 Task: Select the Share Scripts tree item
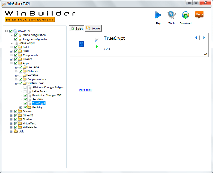click(x=27, y=43)
